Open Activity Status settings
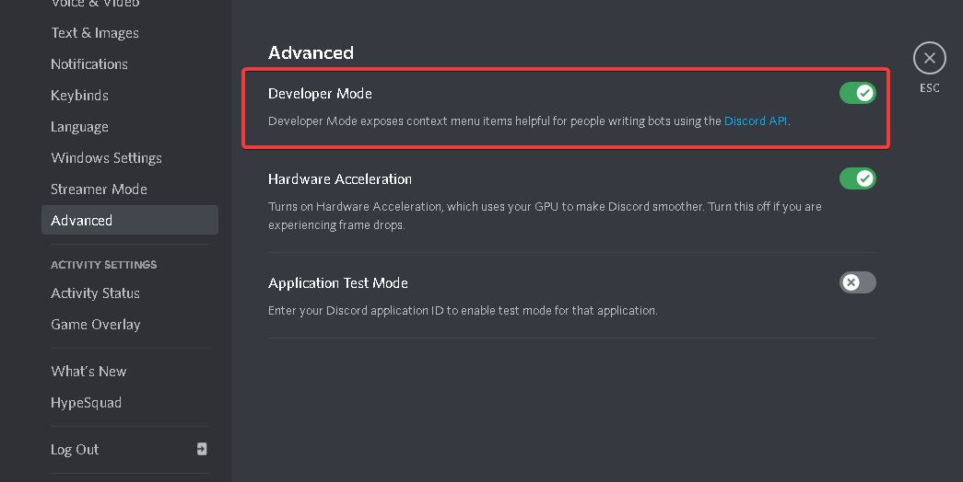This screenshot has width=963, height=482. click(95, 293)
